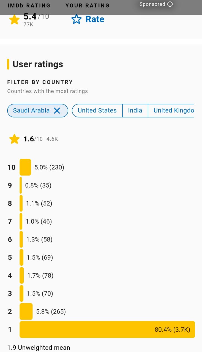
Task: Click the Rate link text
Action: pos(95,19)
